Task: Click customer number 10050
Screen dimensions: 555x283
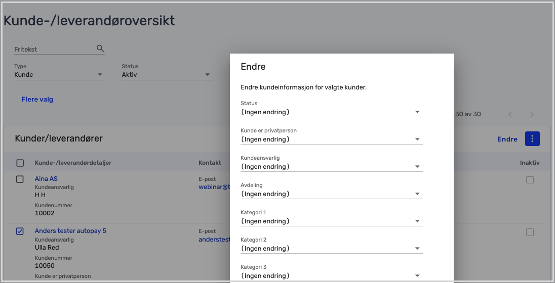Action: pyautogui.click(x=45, y=265)
